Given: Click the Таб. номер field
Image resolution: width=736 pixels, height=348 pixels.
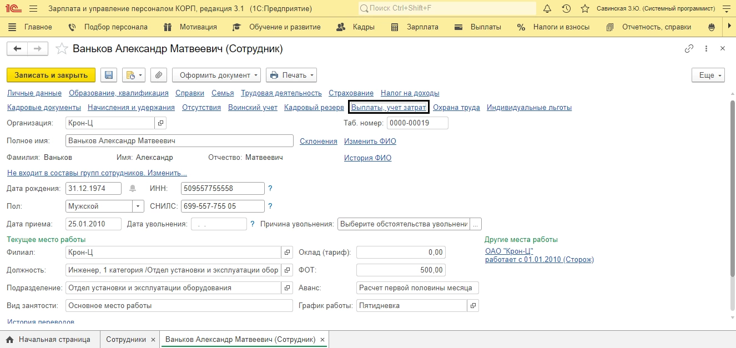Looking at the screenshot, I should coord(417,123).
